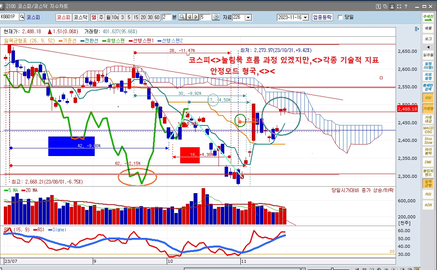Click the 로그 sidebar button
This screenshot has width=437, height=270.
point(428,39)
